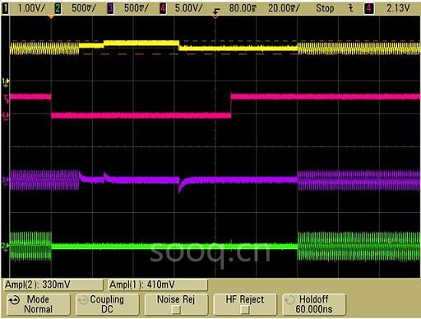Click the trigger level marker on left edge
The image size is (421, 319).
[x=6, y=99]
